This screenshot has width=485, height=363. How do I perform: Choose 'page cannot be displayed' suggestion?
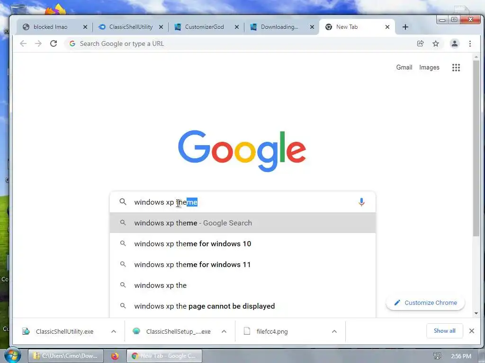point(243,306)
